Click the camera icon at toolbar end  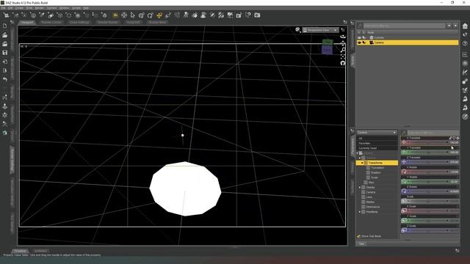pos(257,15)
